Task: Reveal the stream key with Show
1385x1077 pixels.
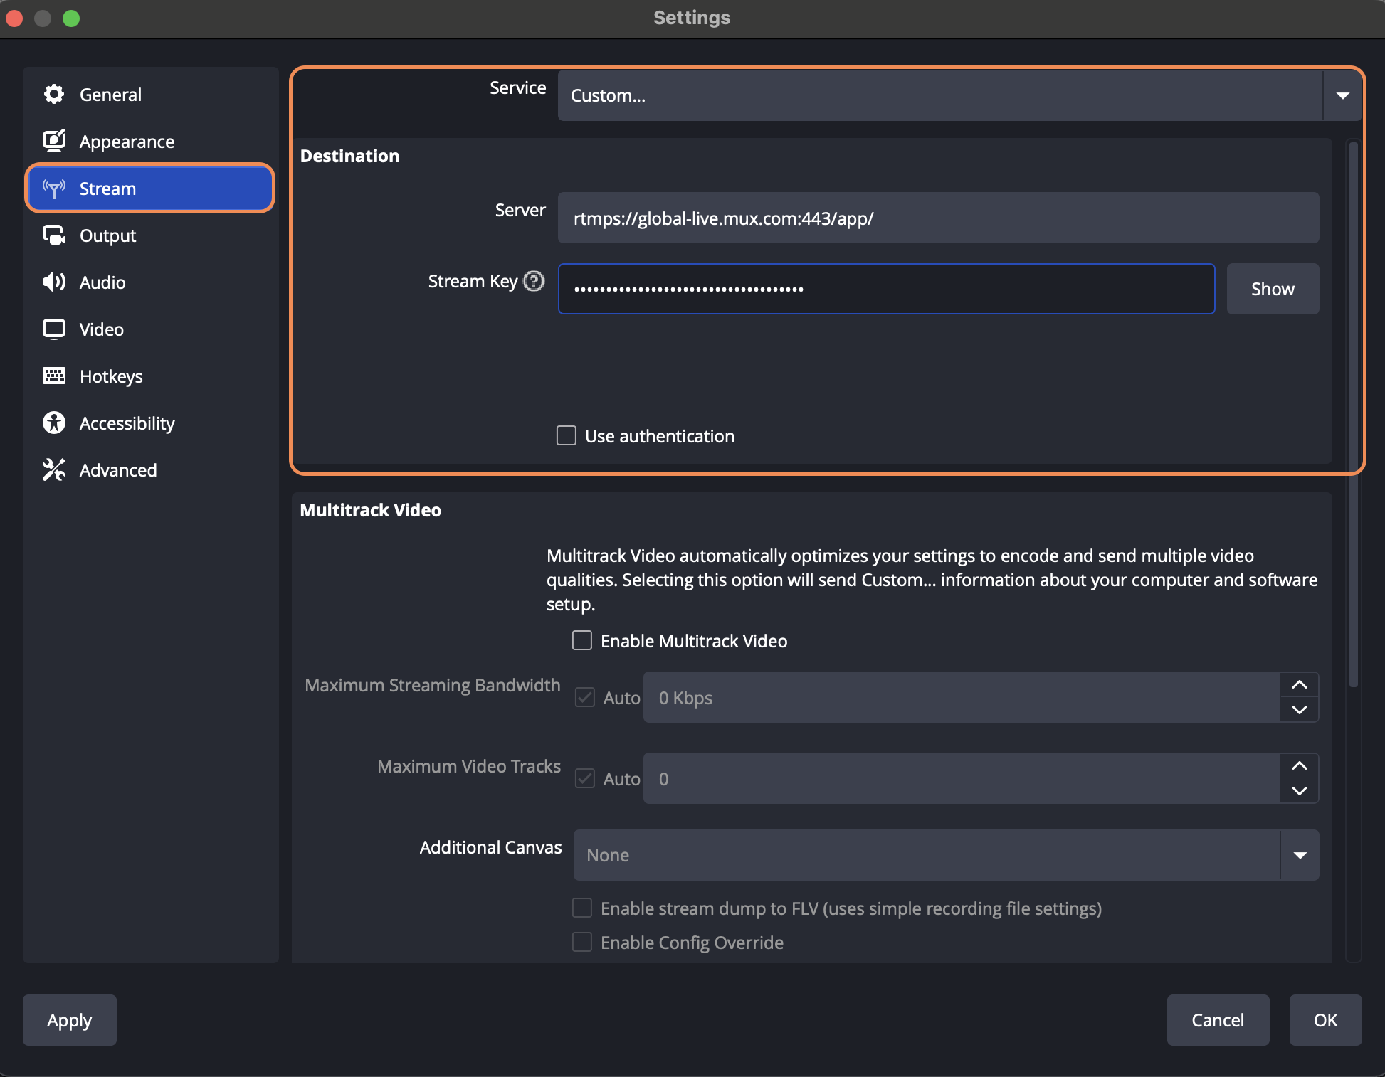Action: (x=1273, y=289)
